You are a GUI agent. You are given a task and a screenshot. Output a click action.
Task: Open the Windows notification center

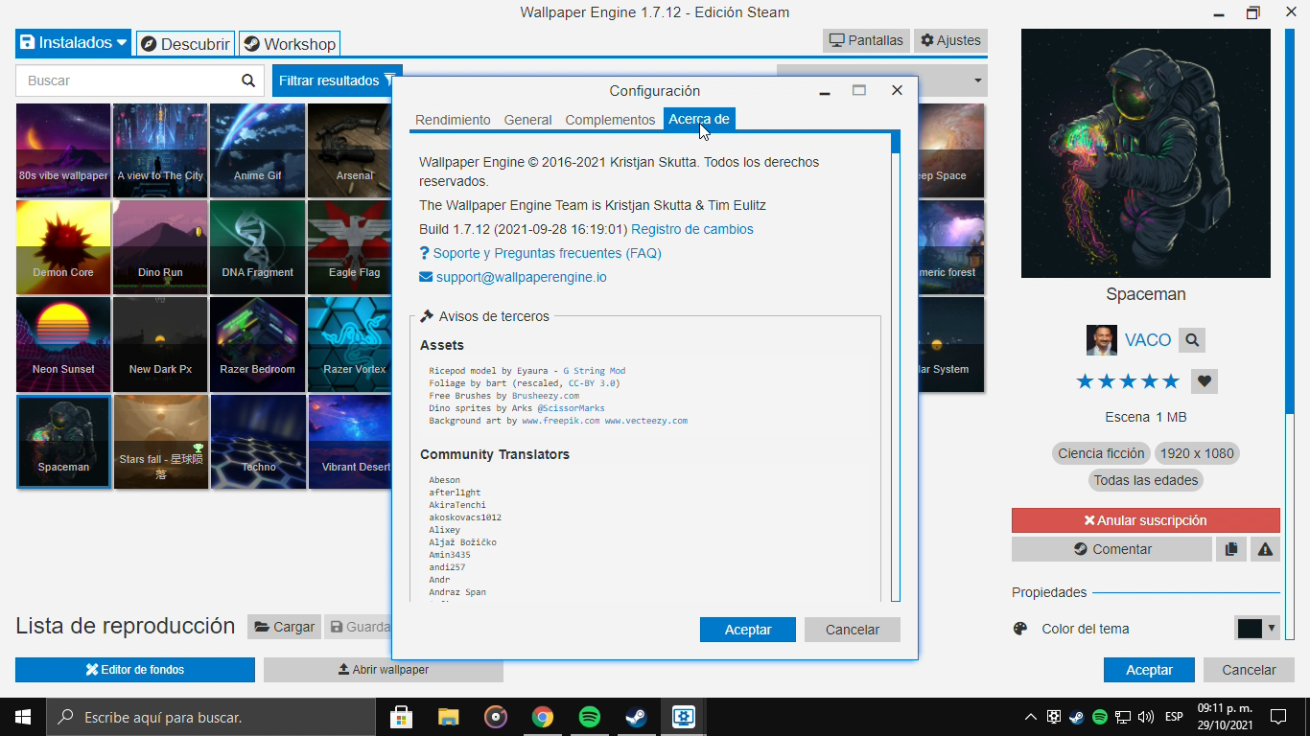(1277, 717)
